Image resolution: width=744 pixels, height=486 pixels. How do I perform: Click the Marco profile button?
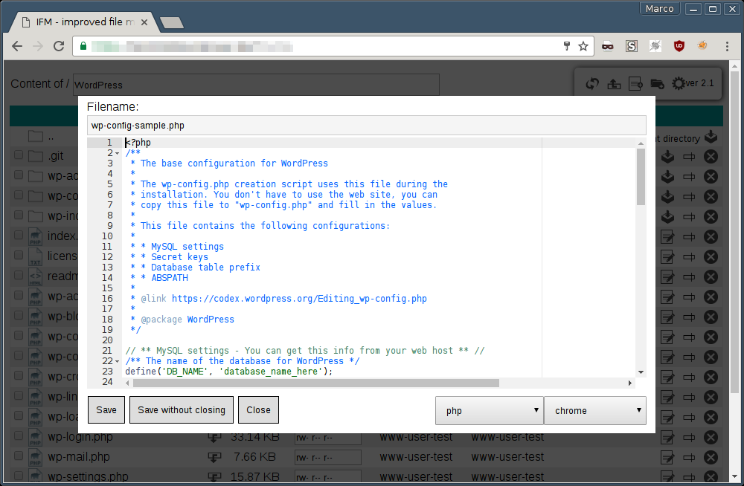[x=659, y=8]
